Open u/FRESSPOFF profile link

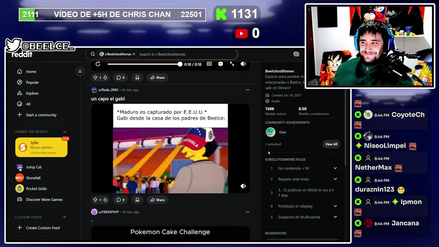109,212
